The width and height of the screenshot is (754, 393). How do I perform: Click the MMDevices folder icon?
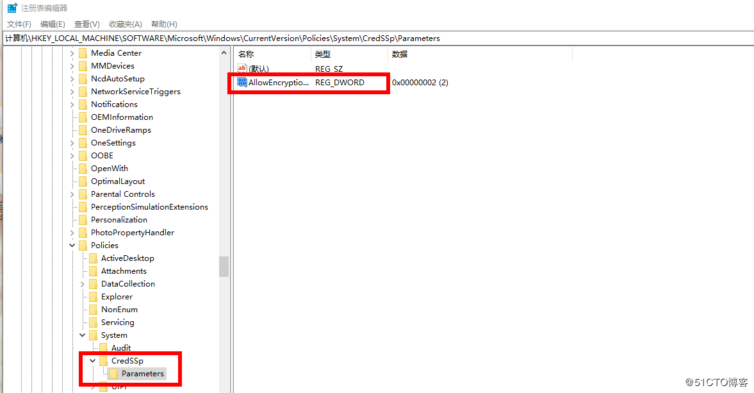pyautogui.click(x=83, y=66)
